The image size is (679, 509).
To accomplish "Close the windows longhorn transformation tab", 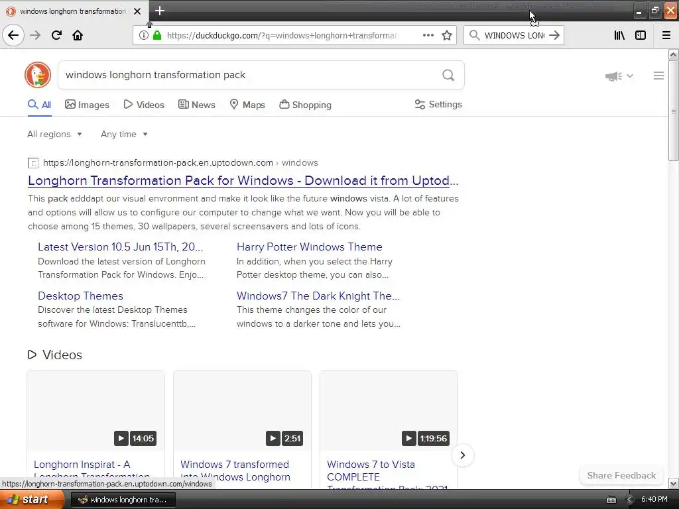I will (x=137, y=11).
